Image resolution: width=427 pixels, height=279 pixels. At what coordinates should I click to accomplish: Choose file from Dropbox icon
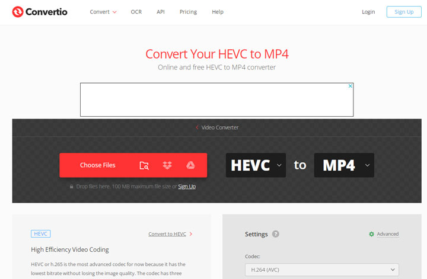click(167, 165)
